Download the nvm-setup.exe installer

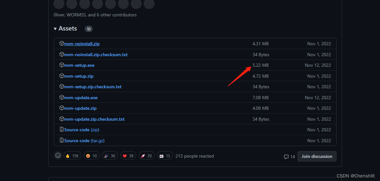point(80,65)
